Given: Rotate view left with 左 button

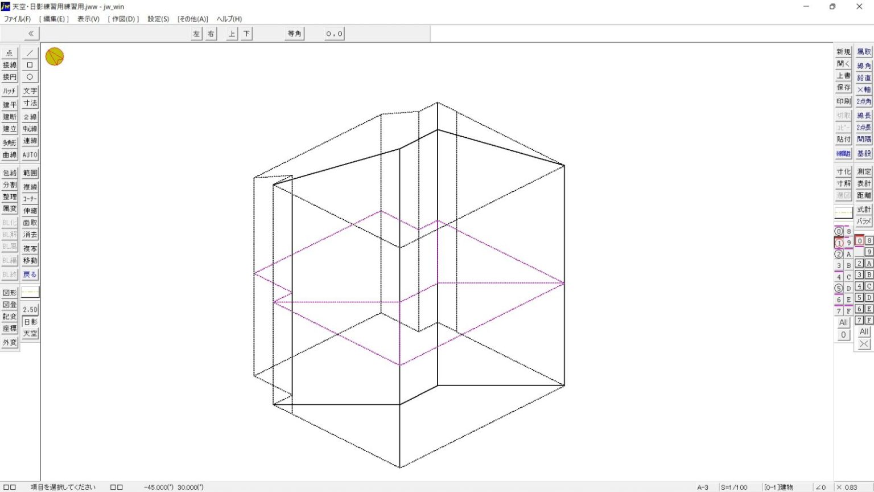Looking at the screenshot, I should tap(196, 34).
